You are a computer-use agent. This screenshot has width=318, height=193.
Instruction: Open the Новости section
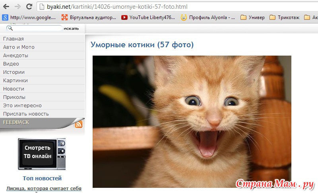coord(42,89)
